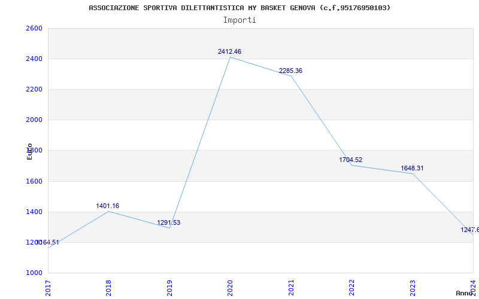Click the 1164.51 data label
This screenshot has height=299, width=479.
click(48, 243)
